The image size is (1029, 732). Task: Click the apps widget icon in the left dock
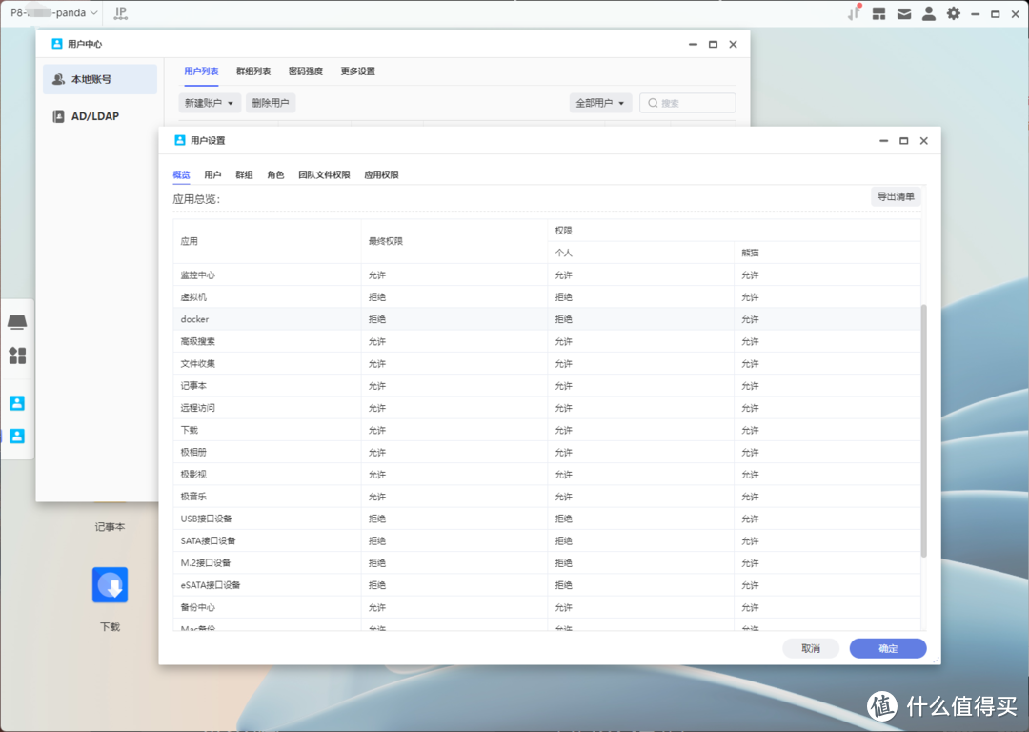[x=17, y=355]
